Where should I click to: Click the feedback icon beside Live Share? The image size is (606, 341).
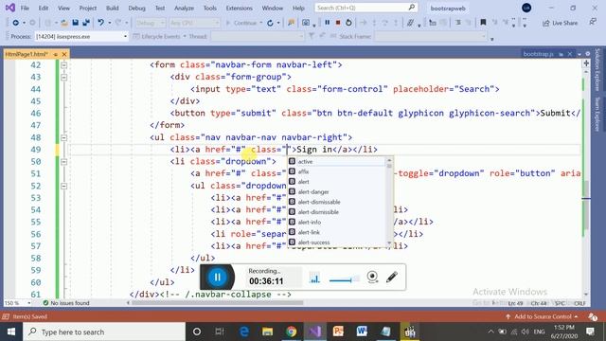point(593,22)
